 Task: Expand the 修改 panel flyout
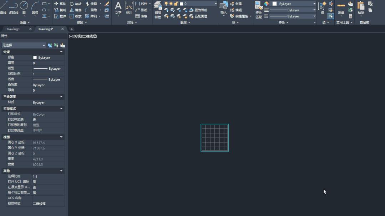pyautogui.click(x=82, y=22)
